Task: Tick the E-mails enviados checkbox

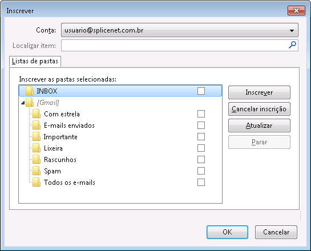Action: [x=201, y=125]
